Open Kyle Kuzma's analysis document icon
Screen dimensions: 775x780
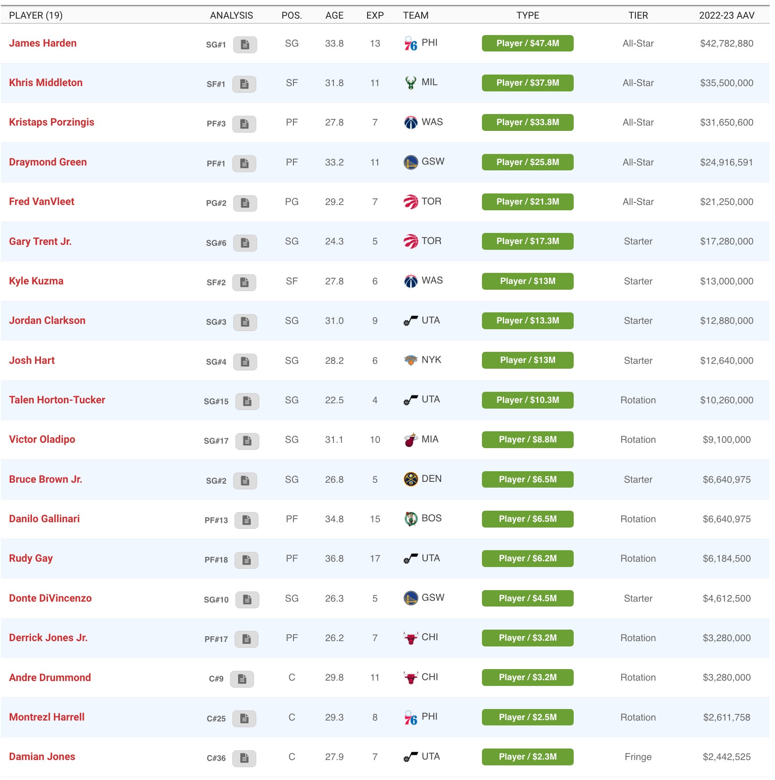coord(244,282)
